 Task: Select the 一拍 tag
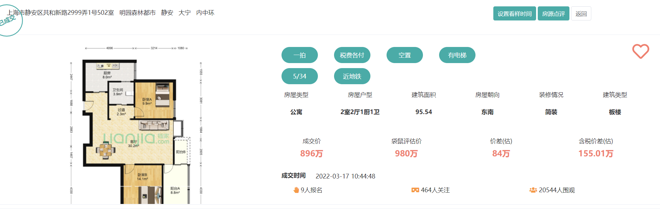pos(299,55)
